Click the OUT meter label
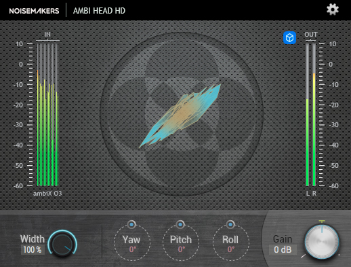The image size is (351, 267). (311, 35)
